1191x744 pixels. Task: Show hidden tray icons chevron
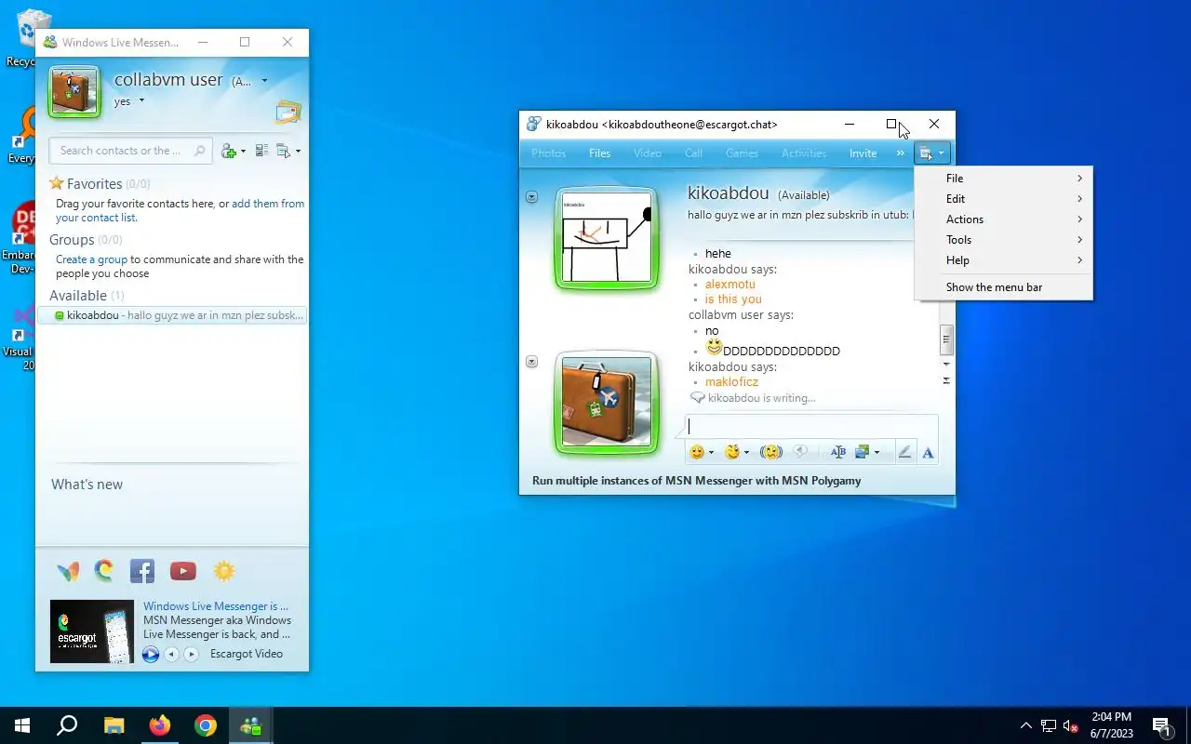[x=1026, y=725]
